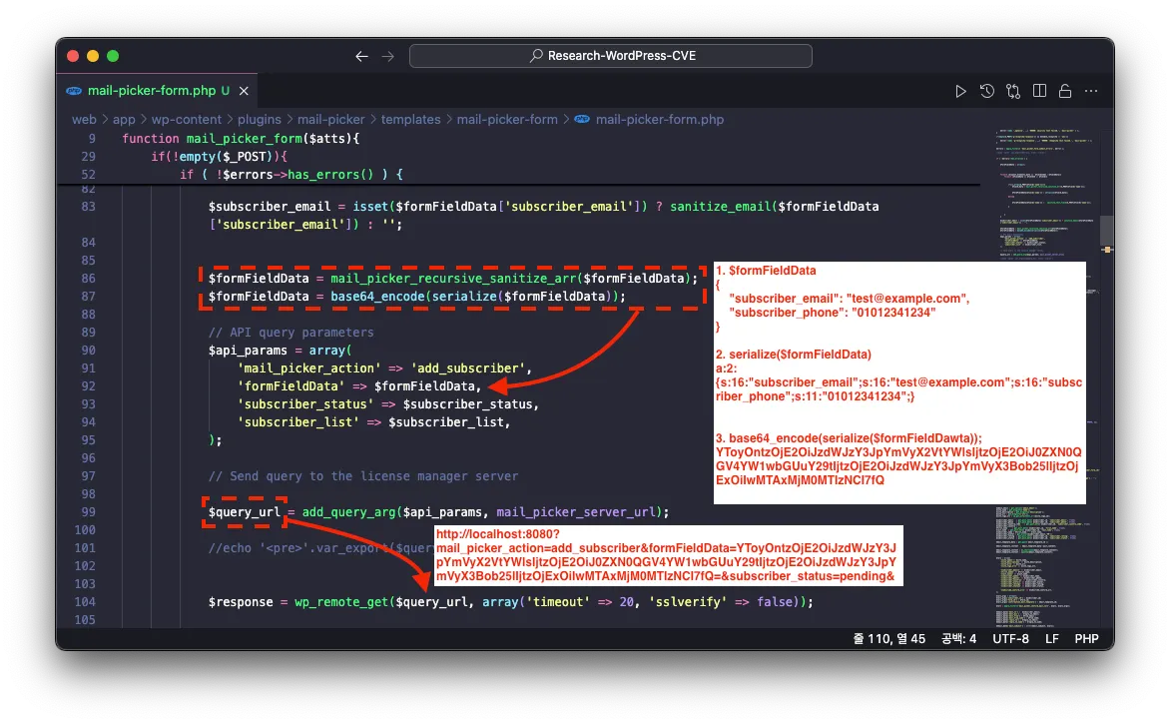Open the file timeline history icon
Viewport: 1170px width, 724px height.
click(986, 91)
